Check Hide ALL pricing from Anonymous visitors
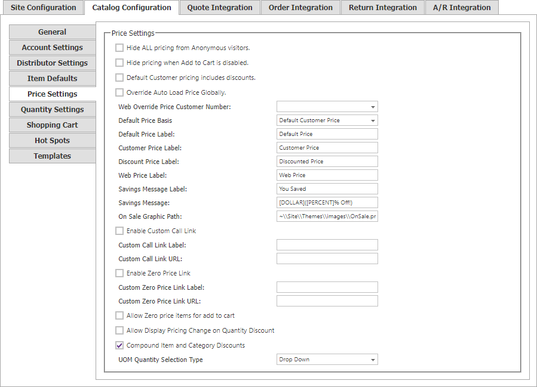The image size is (537, 387). click(x=119, y=48)
